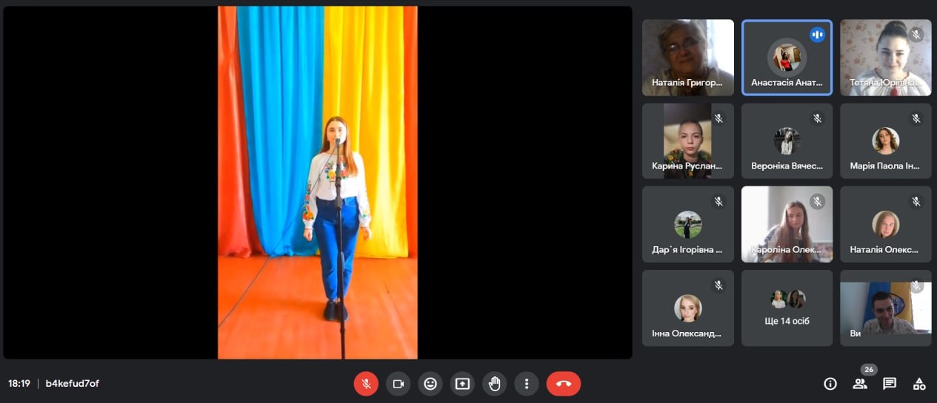Click the meeting code b4kefud7of

(72, 384)
